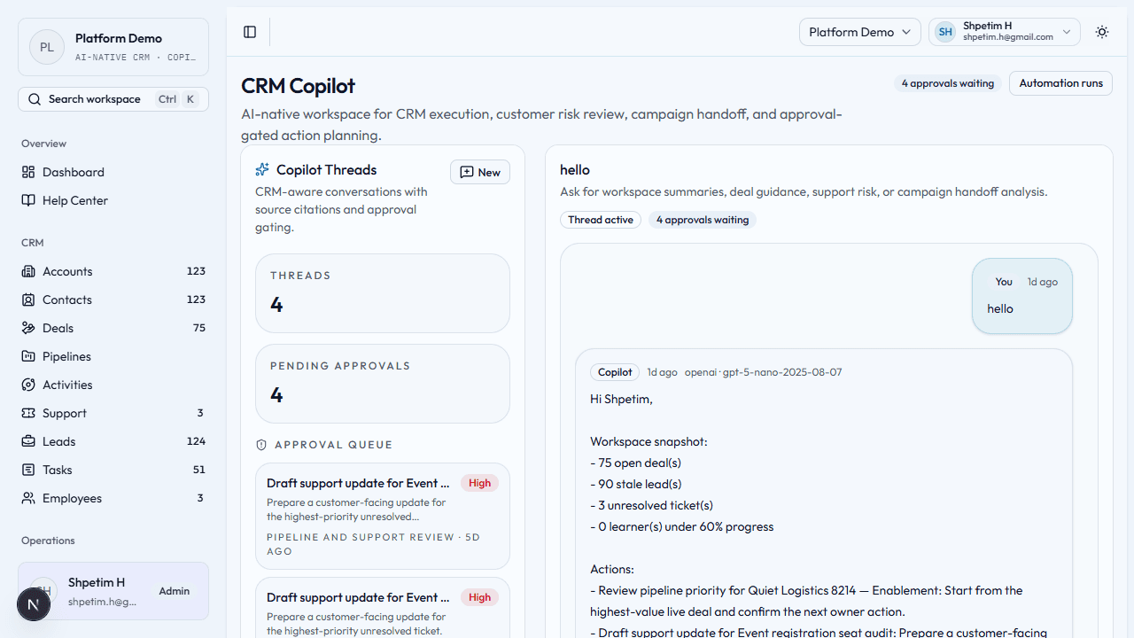Screen dimensions: 1134x638
Task: Open Automation runs
Action: click(x=1060, y=82)
